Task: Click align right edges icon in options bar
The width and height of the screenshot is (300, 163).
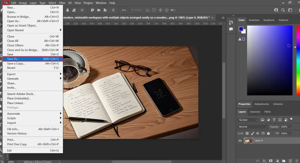Action: coord(74,10)
